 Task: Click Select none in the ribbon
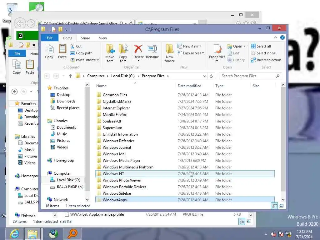pyautogui.click(x=263, y=53)
